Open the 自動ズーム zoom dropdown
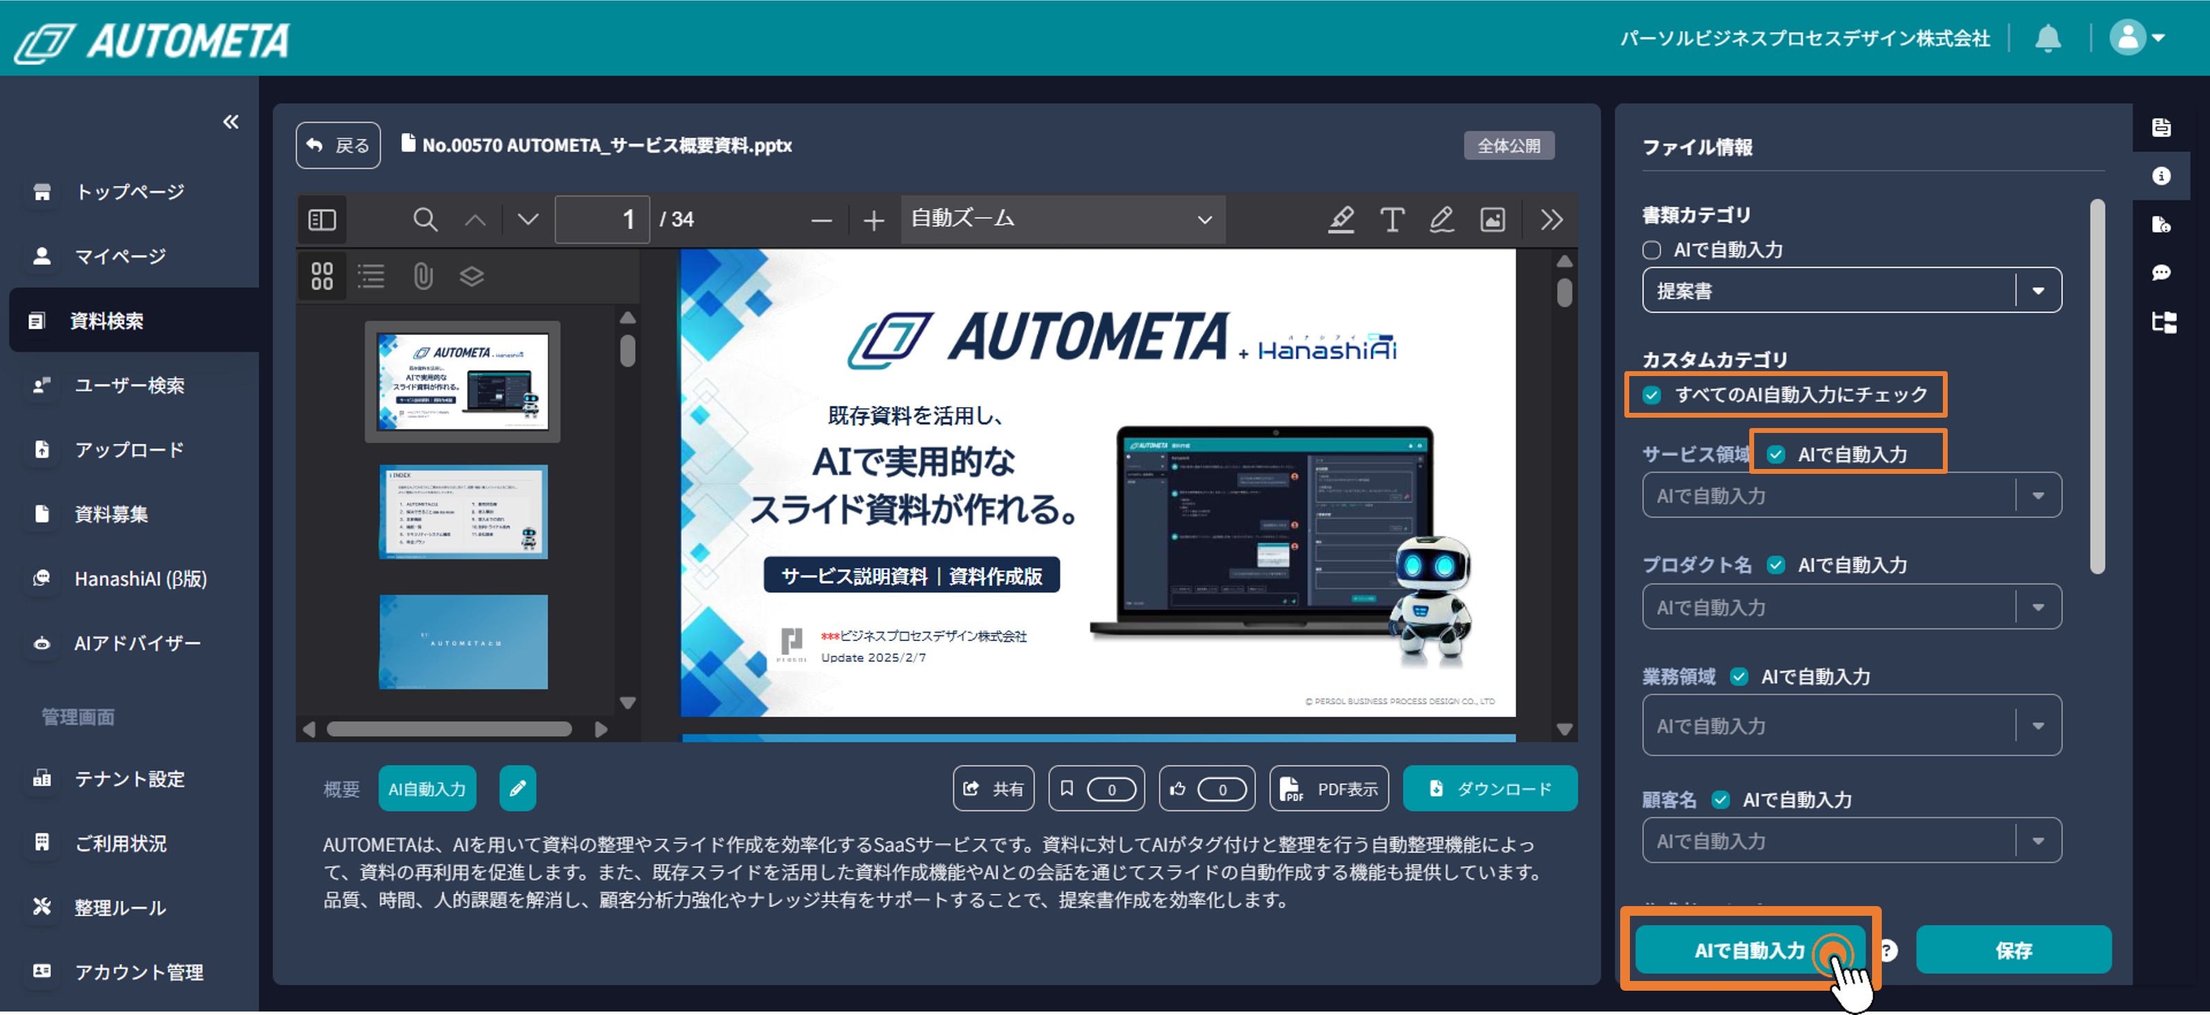This screenshot has height=1015, width=2210. tap(1062, 220)
